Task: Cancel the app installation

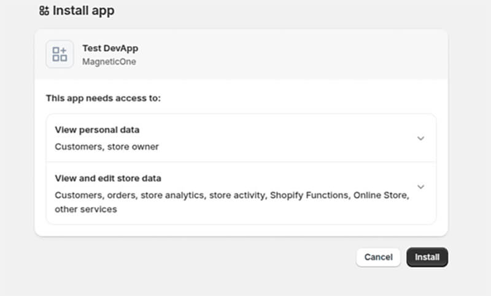Action: 378,257
